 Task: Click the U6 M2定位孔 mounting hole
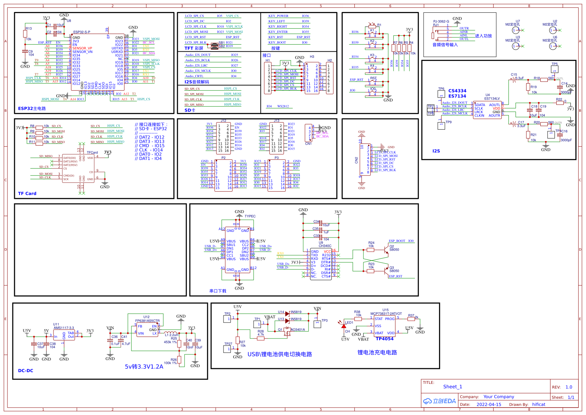(x=553, y=46)
